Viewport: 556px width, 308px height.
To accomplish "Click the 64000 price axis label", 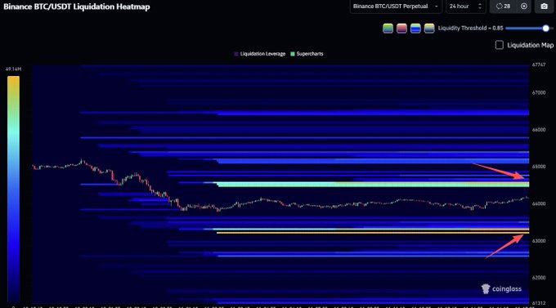I will point(539,203).
